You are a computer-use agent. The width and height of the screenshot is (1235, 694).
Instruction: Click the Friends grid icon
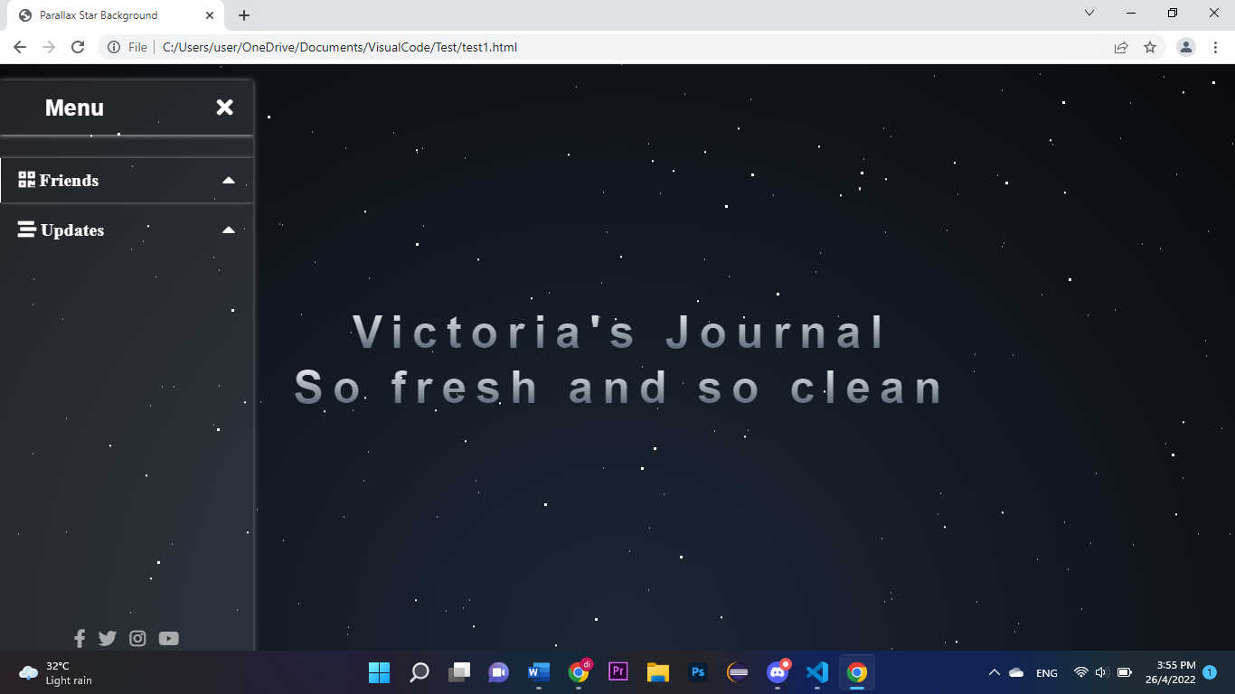tap(27, 180)
